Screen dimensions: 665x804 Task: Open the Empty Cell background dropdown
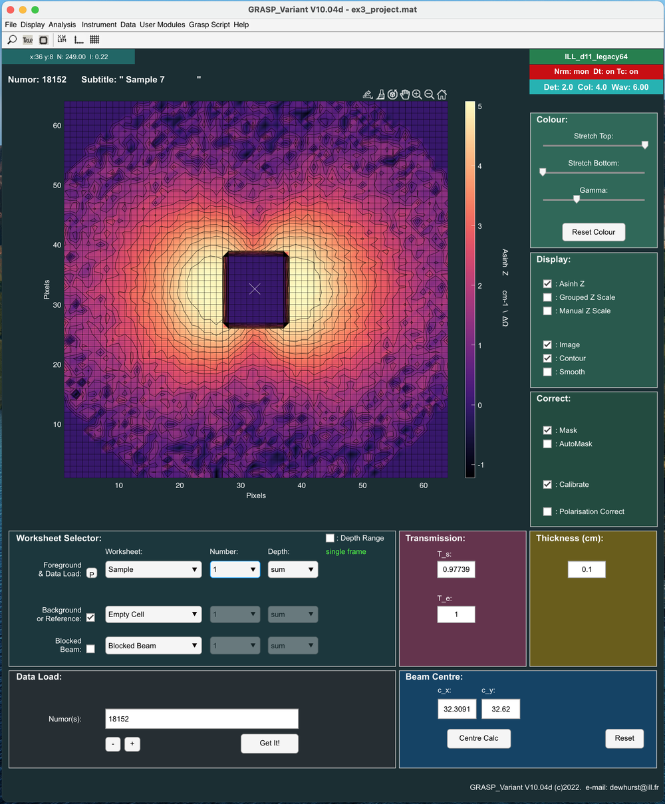click(153, 614)
